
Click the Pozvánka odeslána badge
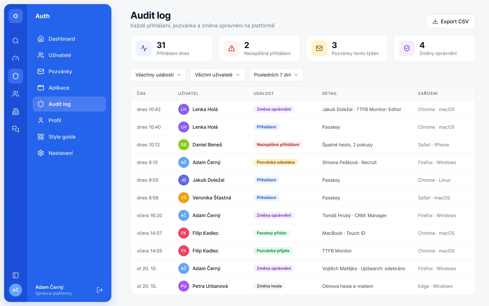click(276, 162)
